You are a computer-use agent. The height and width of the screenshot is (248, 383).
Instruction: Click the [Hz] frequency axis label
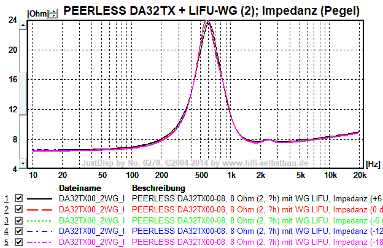[373, 165]
